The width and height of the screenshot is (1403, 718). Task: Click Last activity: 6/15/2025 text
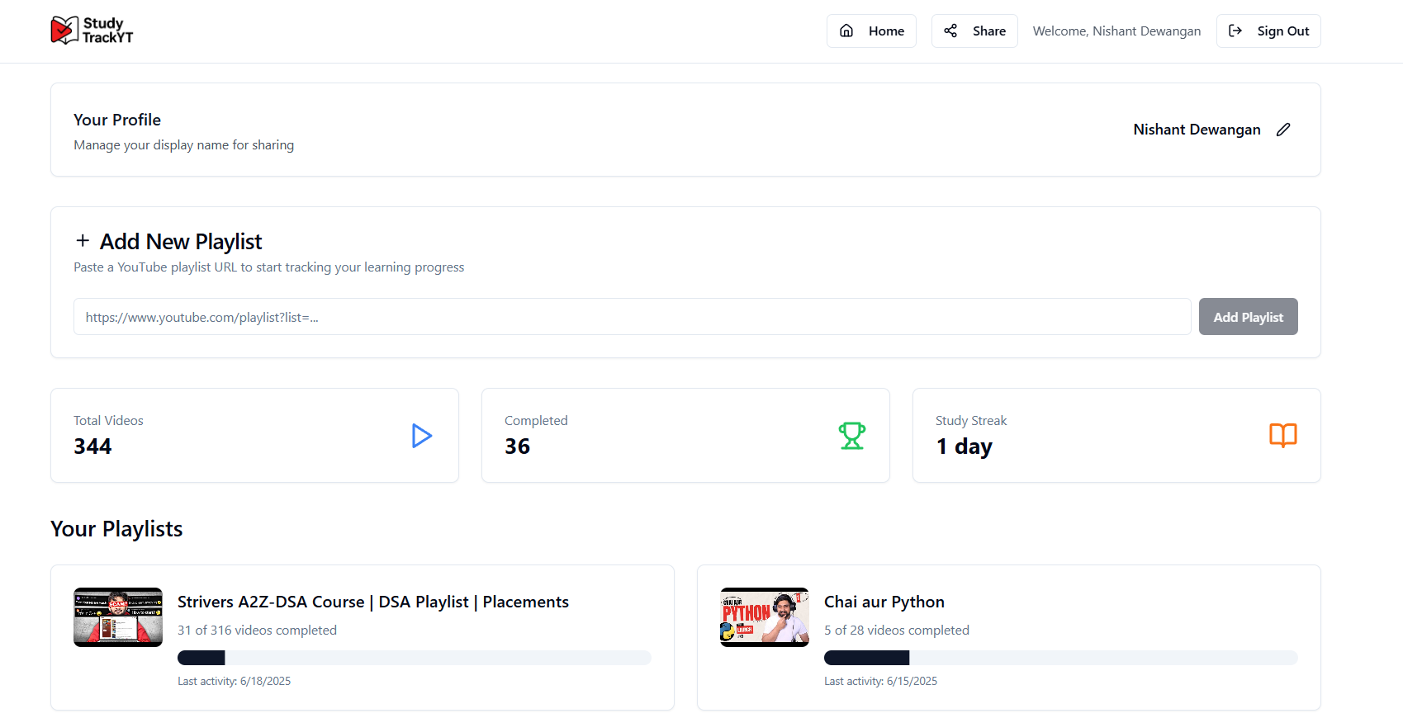click(x=880, y=681)
